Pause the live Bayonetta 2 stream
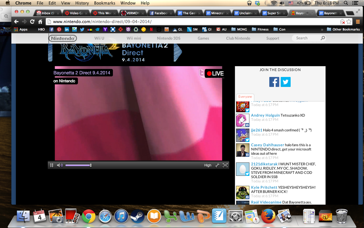The height and width of the screenshot is (228, 364). pos(52,165)
